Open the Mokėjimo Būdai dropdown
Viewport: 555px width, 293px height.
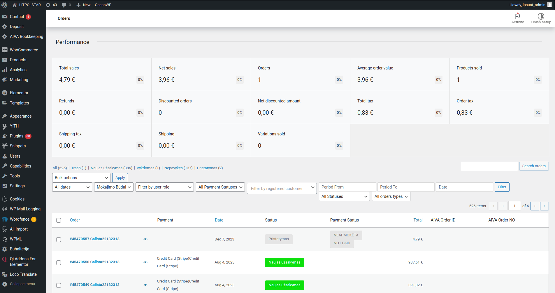[x=114, y=187]
